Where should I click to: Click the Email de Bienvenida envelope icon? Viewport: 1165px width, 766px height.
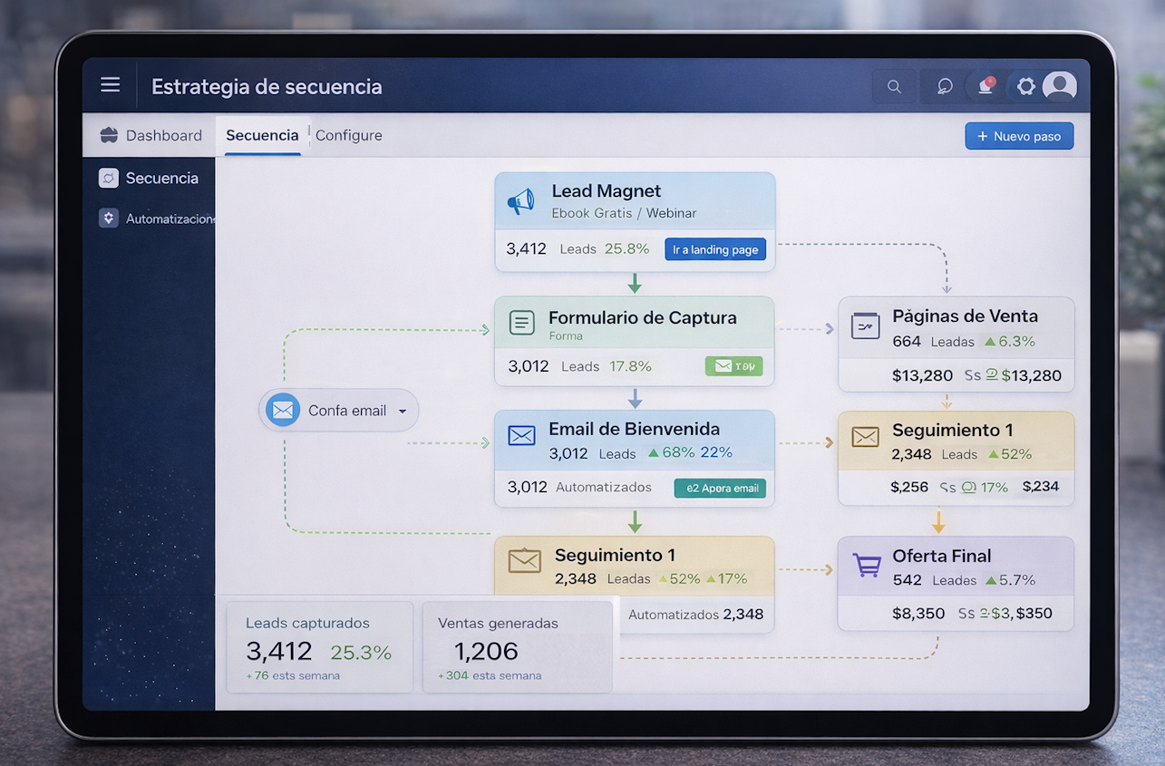[521, 436]
